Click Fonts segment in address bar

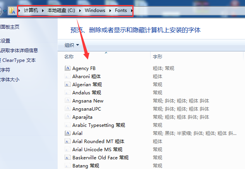[x=121, y=10]
